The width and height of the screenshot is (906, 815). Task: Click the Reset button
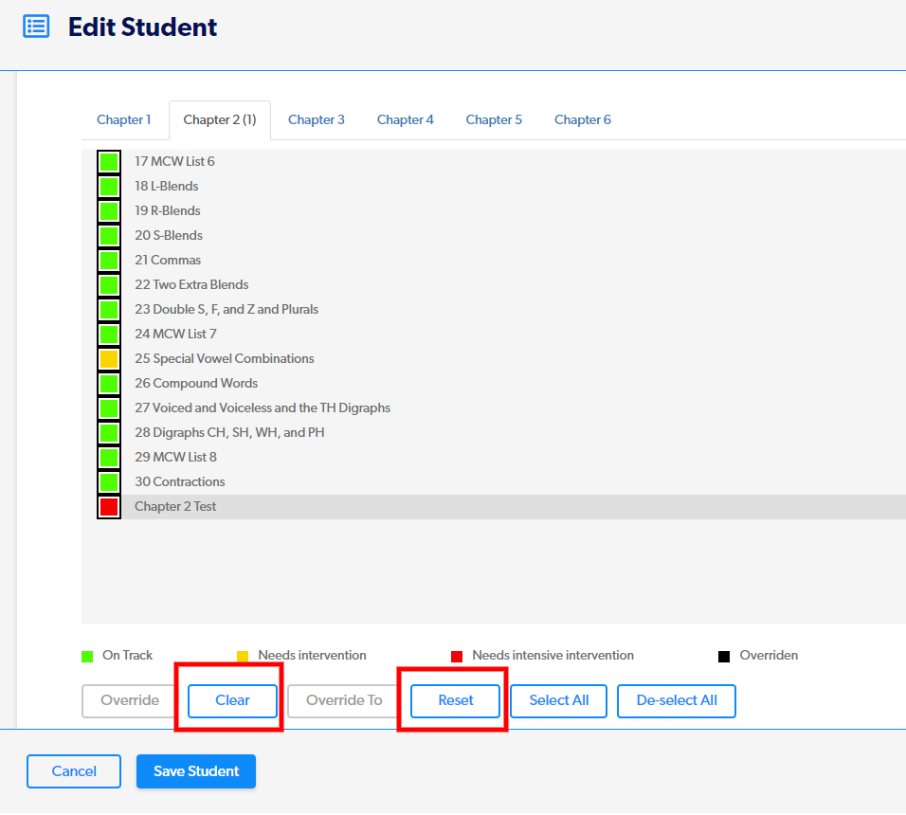pos(455,701)
